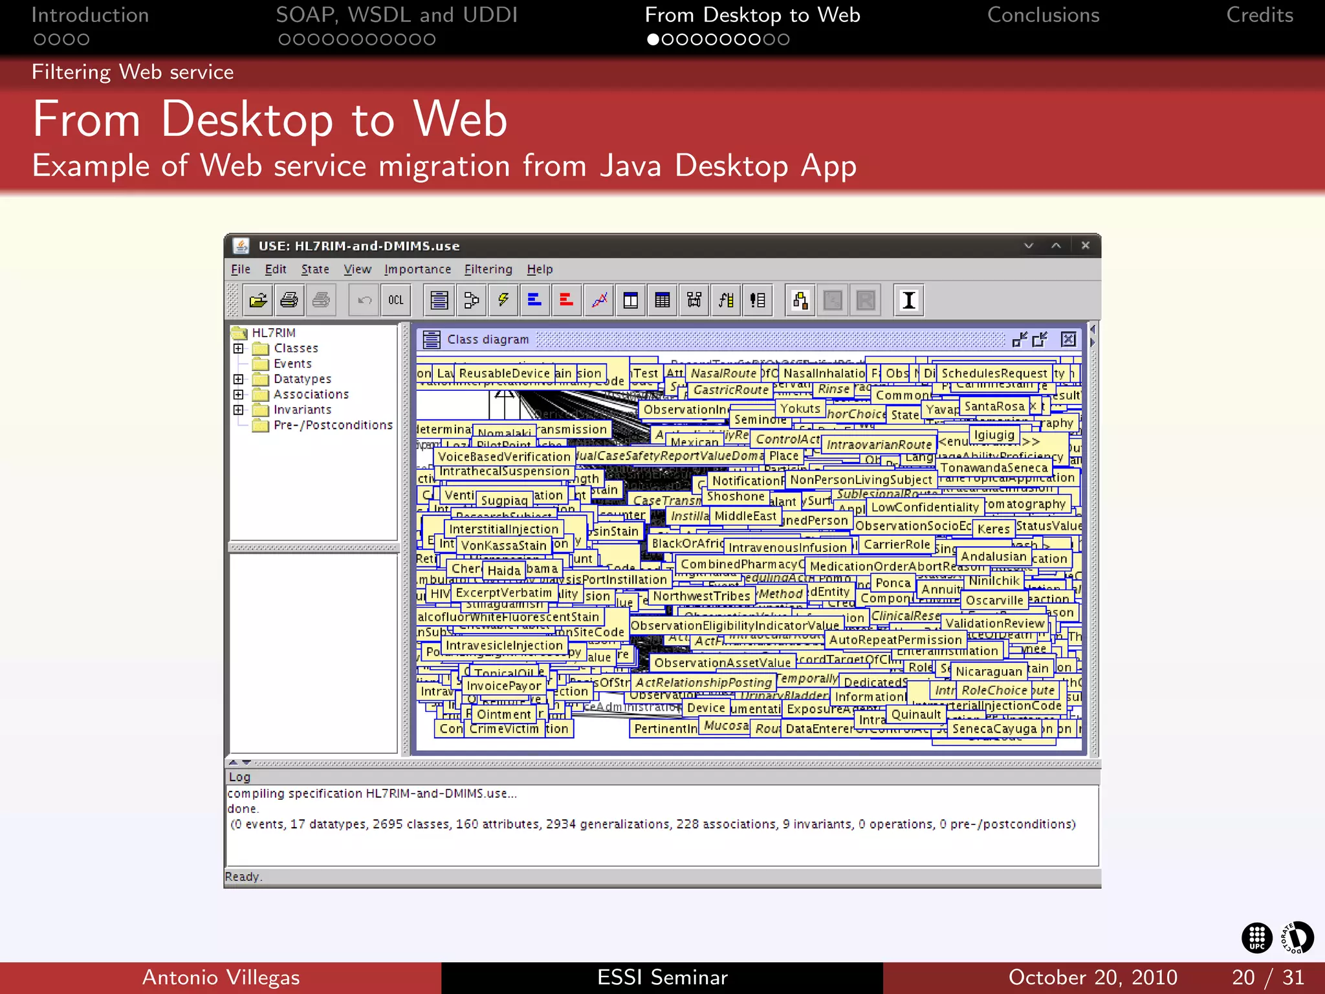This screenshot has width=1325, height=994.
Task: Jump to the Credits section
Action: coord(1260,15)
